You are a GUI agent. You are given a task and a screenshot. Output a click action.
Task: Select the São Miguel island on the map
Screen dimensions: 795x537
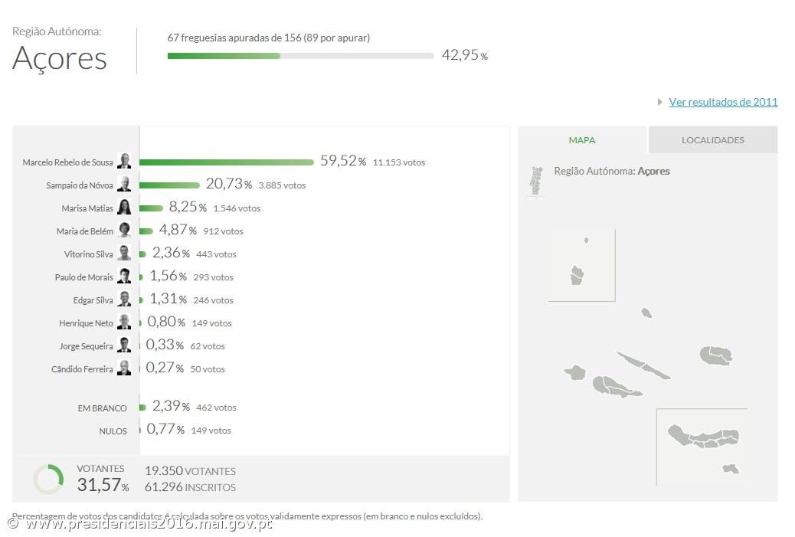703,437
